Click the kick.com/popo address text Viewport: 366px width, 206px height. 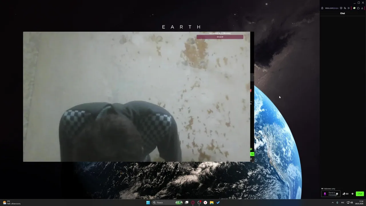tap(332, 8)
